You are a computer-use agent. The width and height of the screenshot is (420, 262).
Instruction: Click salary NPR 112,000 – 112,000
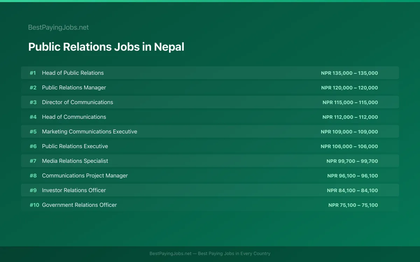(x=350, y=117)
